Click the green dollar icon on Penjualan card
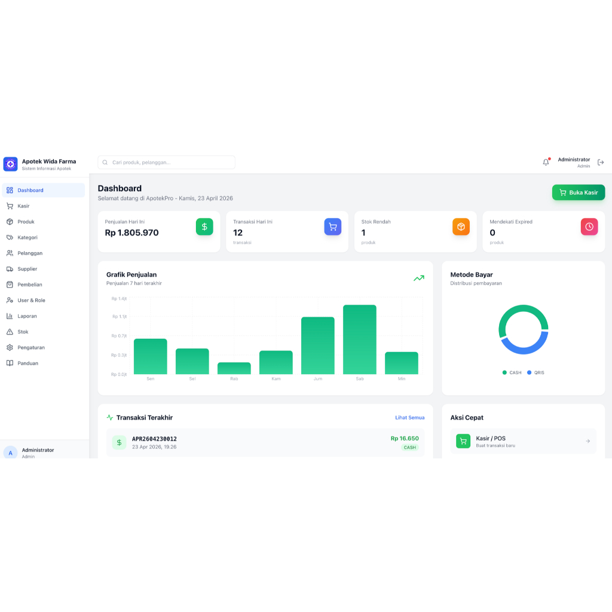 click(204, 227)
